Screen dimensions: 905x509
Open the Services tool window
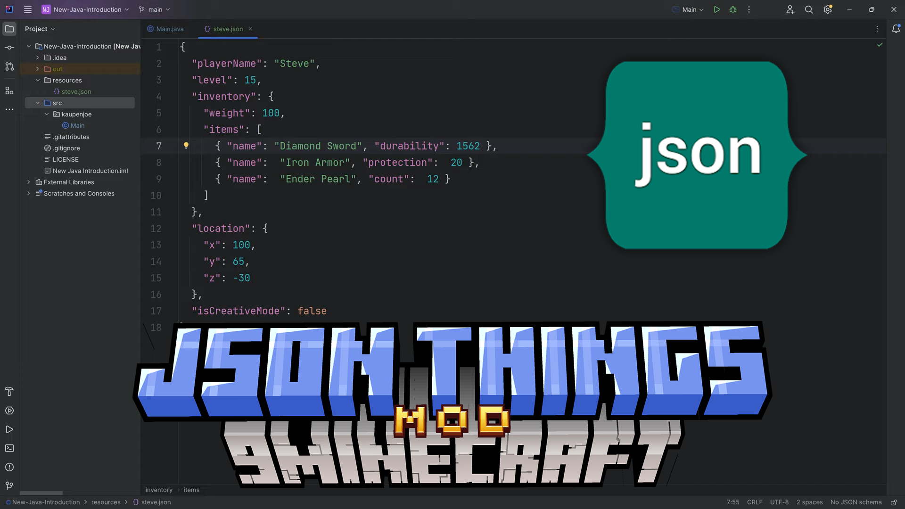point(9,410)
